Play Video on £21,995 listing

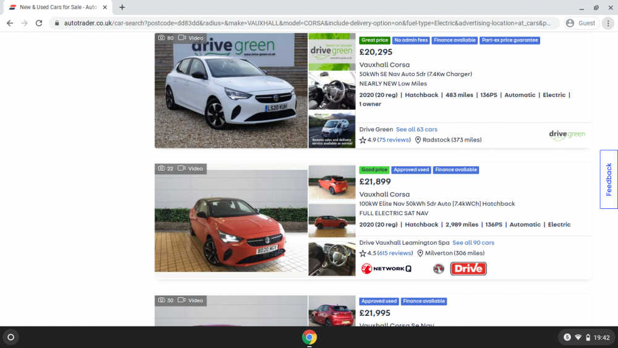click(x=191, y=300)
